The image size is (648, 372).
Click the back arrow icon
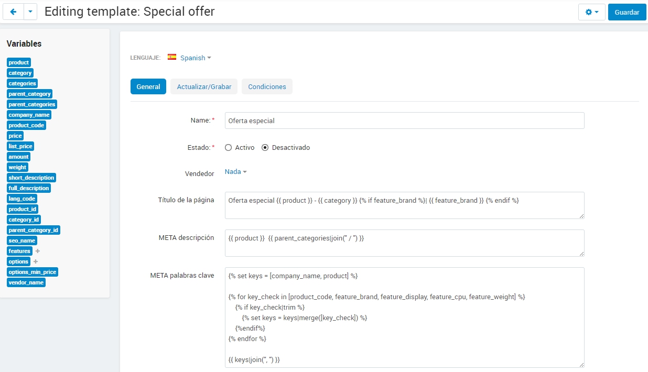click(13, 12)
